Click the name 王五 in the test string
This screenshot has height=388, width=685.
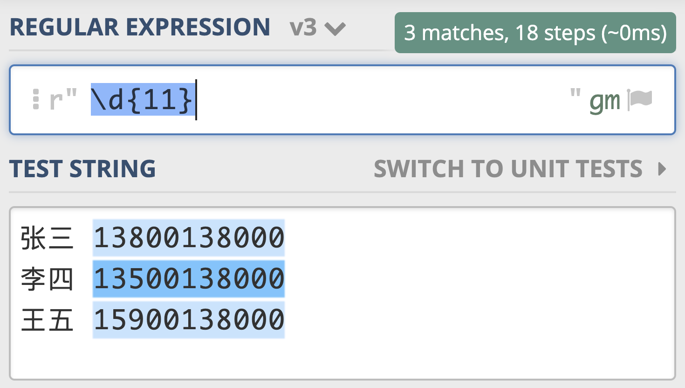47,320
